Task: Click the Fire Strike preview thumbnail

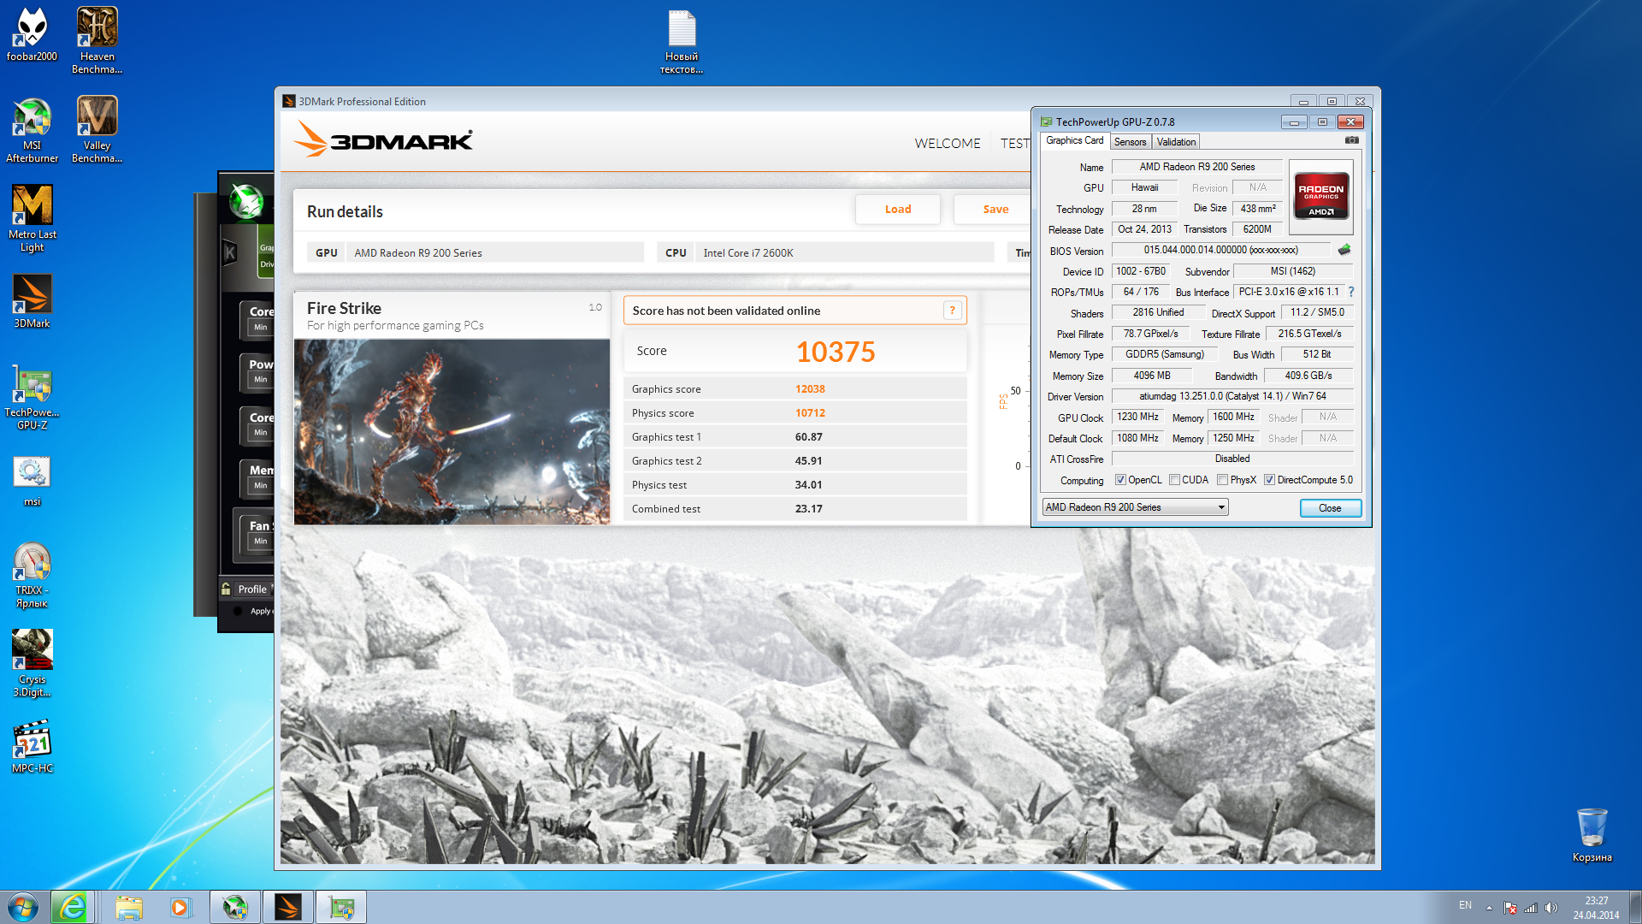Action: 452,431
